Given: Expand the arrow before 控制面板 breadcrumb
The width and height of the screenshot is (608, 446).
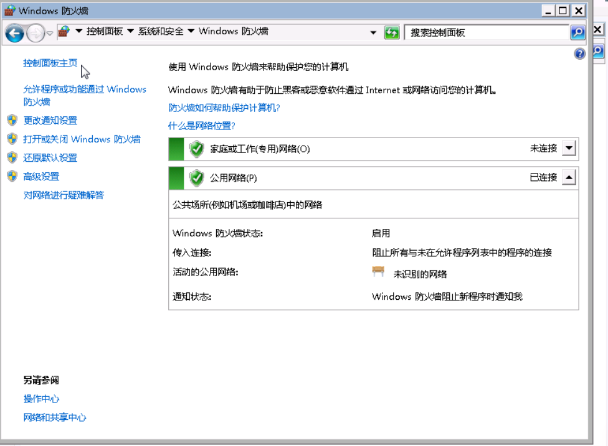Looking at the screenshot, I should coord(78,31).
